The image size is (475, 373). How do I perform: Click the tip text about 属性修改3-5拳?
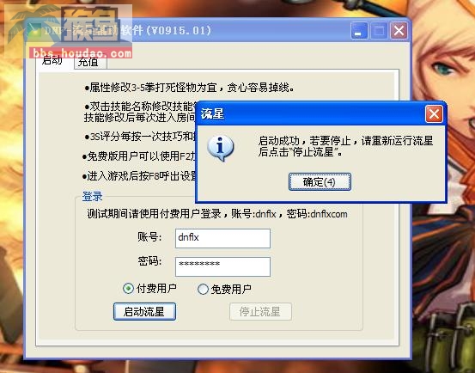(189, 88)
